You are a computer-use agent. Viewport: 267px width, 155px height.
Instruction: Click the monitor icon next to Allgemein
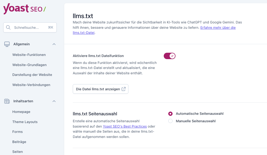click(6, 44)
